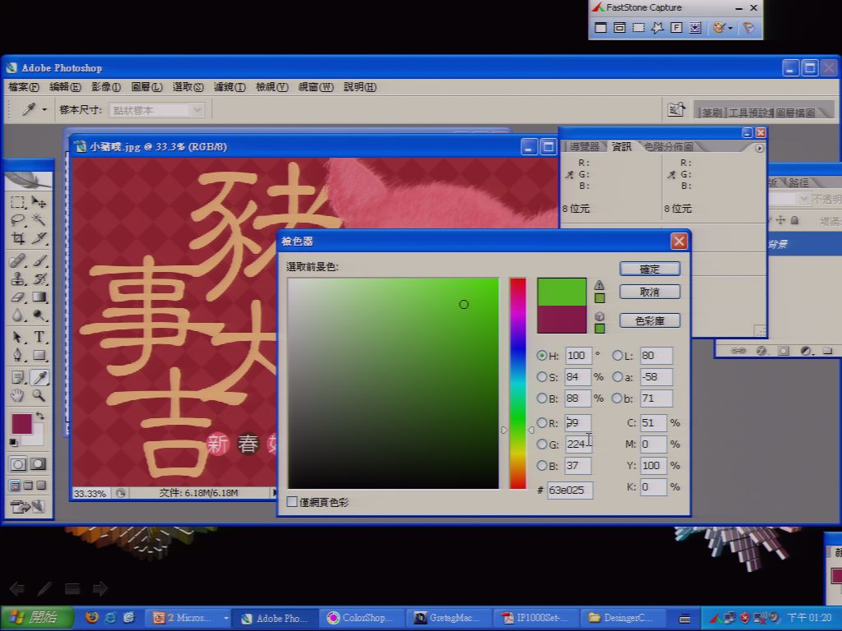
Task: Pick the Hand tool
Action: click(18, 396)
